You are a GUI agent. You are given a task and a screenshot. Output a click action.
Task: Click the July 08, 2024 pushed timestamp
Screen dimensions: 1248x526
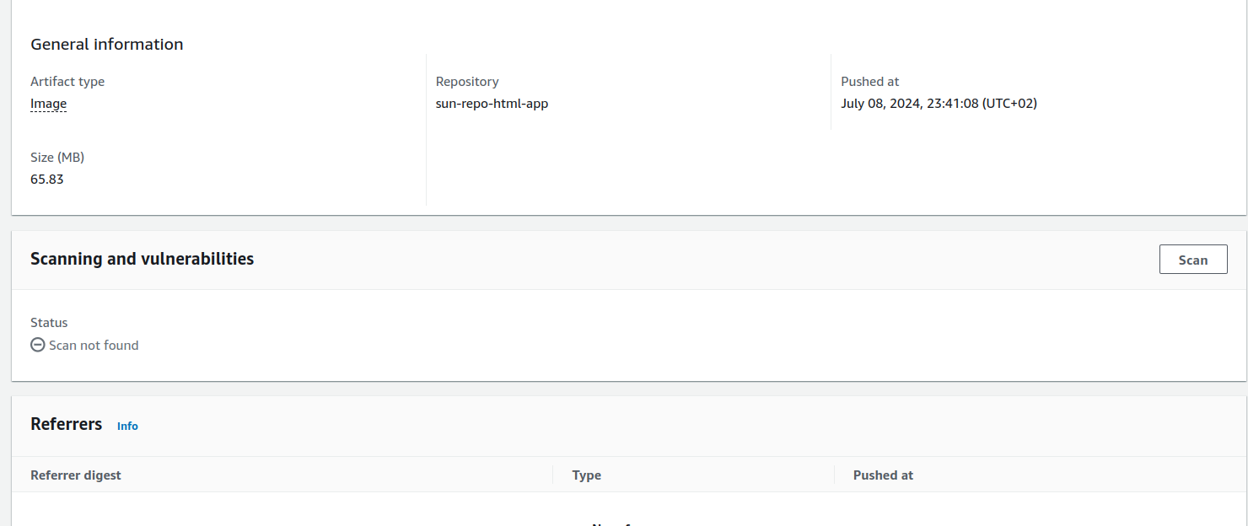coord(939,104)
